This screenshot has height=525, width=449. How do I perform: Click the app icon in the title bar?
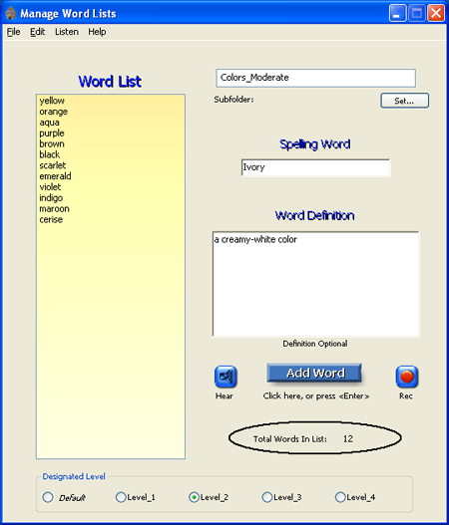pyautogui.click(x=11, y=13)
